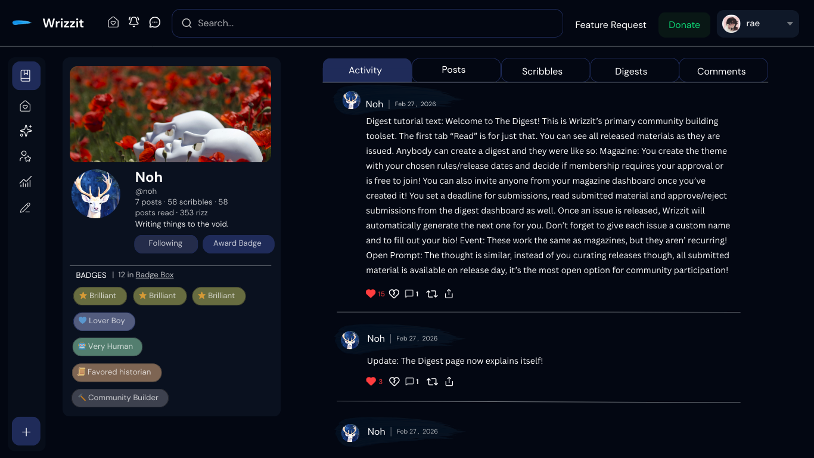Open notifications bell icon in header
The image size is (814, 458).
tap(134, 22)
